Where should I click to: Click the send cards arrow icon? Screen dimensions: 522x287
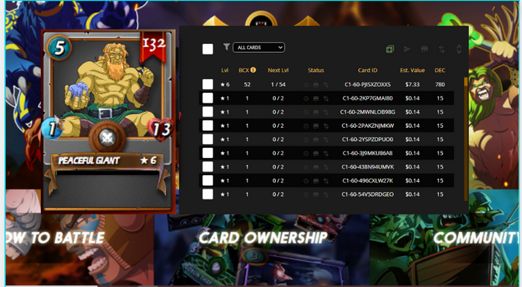(407, 49)
